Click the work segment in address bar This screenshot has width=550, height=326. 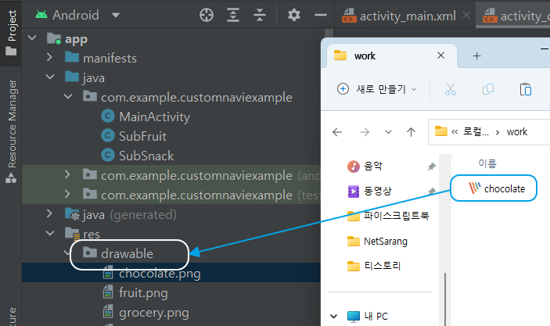(516, 132)
